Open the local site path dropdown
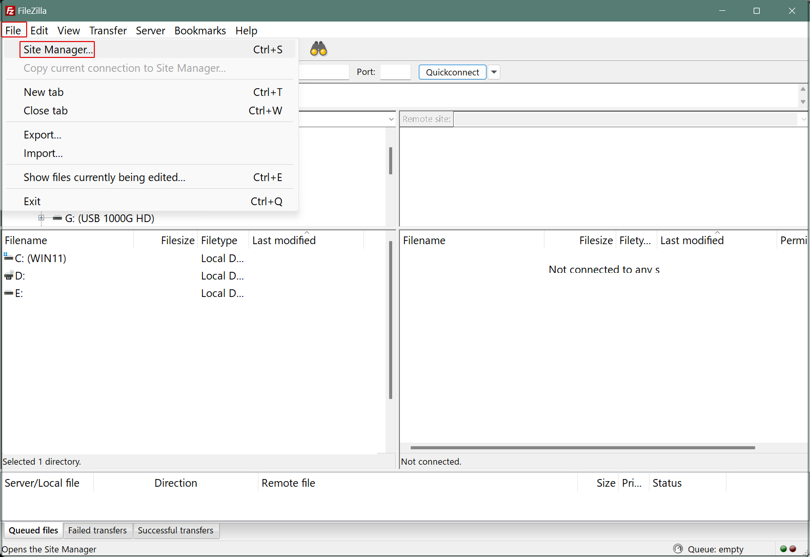The width and height of the screenshot is (810, 557). [391, 119]
